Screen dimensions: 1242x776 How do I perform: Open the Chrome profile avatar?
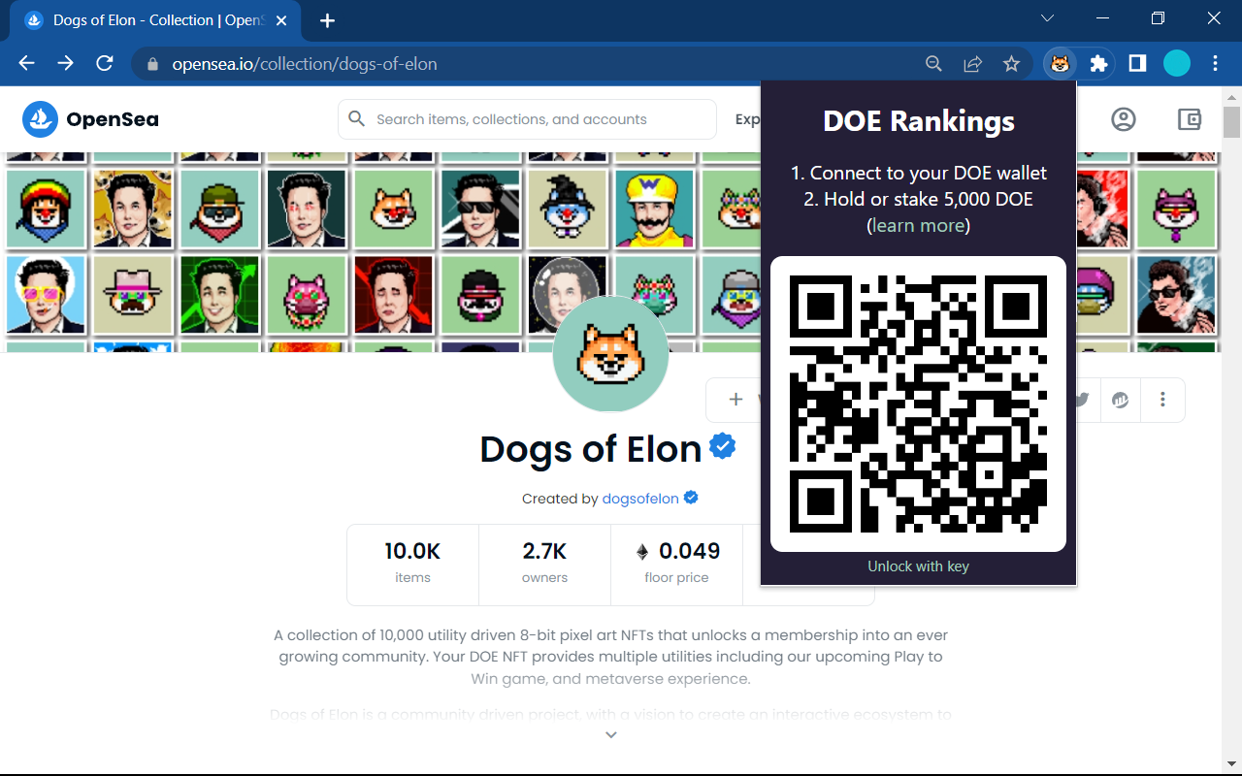click(1177, 64)
